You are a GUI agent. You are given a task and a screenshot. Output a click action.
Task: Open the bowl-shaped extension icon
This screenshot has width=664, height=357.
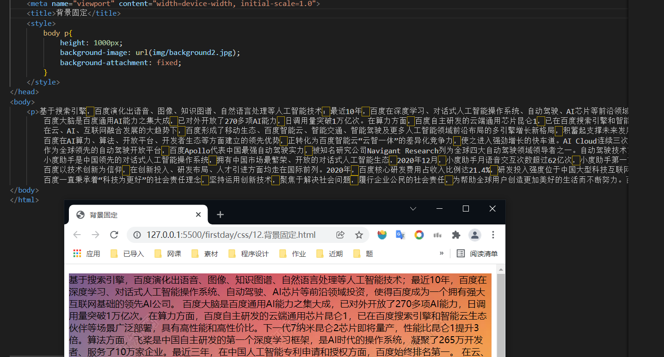coord(382,235)
